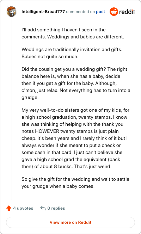Click the capitalized word HOWEVER in comment
Image resolution: width=141 pixels, height=234 pixels.
pos(47,131)
